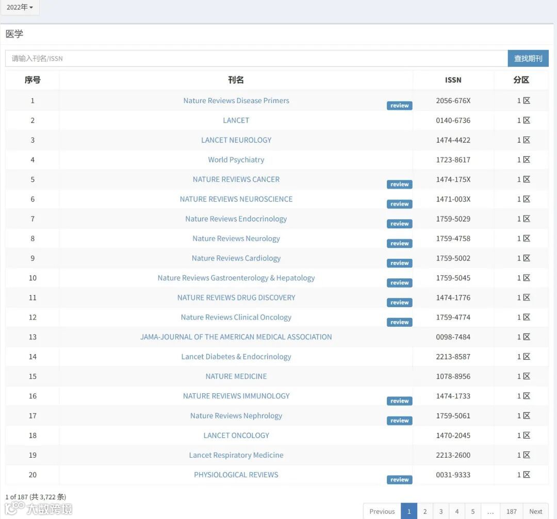This screenshot has height=519, width=557.
Task: Select ISSN 0140-6736 cell
Action: click(453, 120)
